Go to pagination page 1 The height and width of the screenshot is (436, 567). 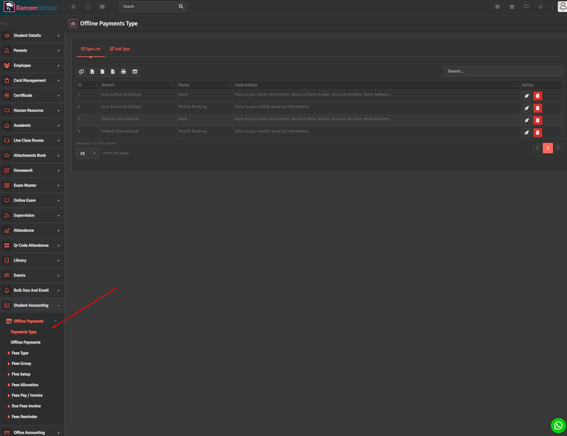pyautogui.click(x=548, y=148)
